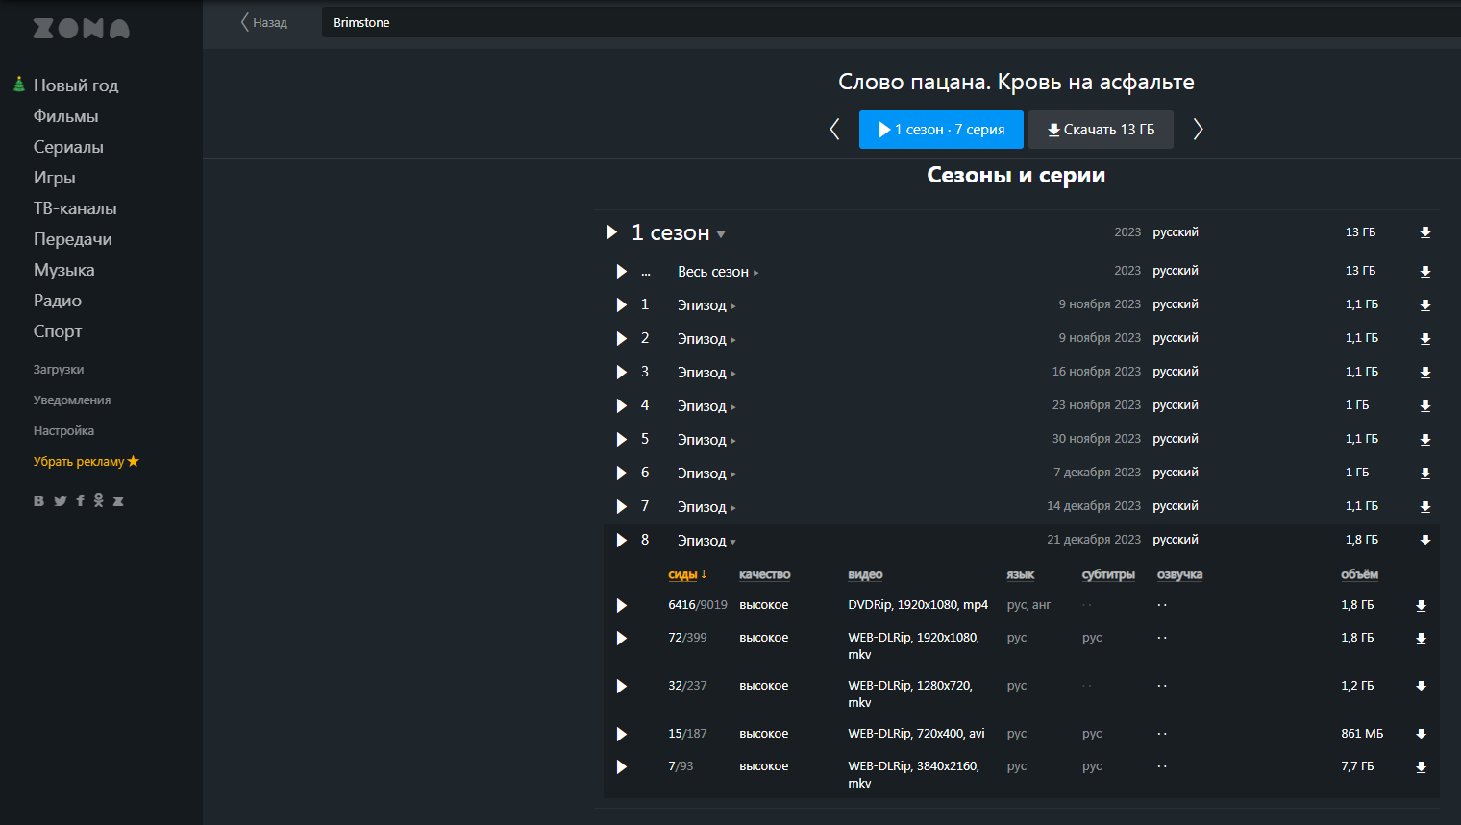Go to the next title with the right chevron

coord(1198,130)
